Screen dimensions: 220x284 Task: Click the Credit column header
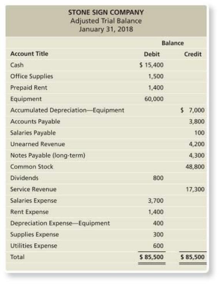[193, 54]
